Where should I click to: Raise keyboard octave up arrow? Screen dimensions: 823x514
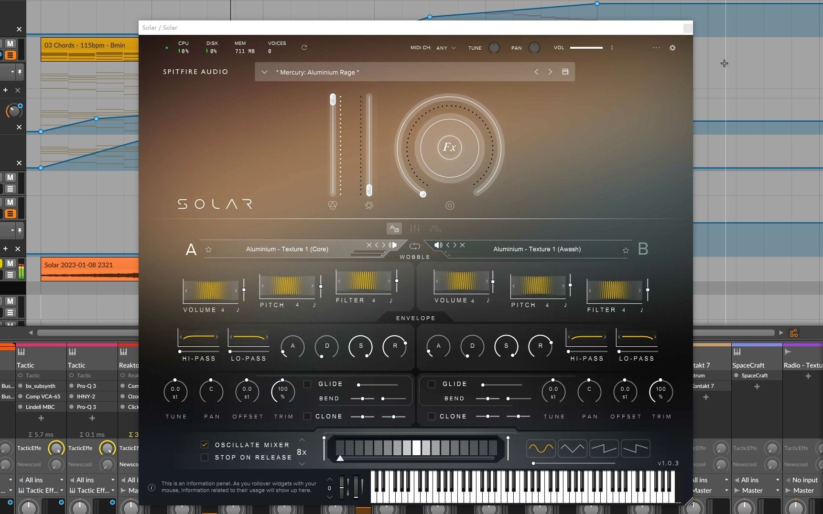pos(329,479)
